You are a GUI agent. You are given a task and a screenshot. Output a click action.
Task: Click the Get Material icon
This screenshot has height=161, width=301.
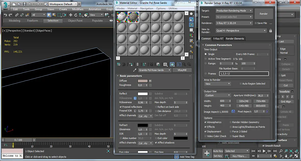tap(119, 64)
